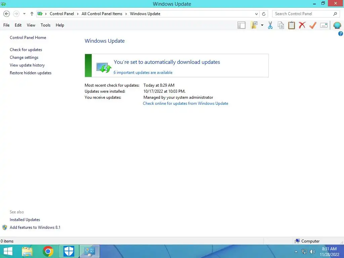Open Installed Updates link
The height and width of the screenshot is (258, 344).
click(x=25, y=220)
